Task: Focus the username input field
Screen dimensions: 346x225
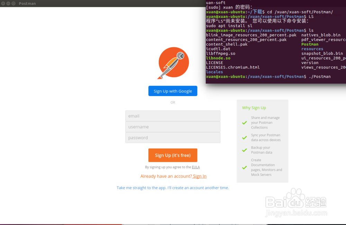Action: (x=173, y=127)
